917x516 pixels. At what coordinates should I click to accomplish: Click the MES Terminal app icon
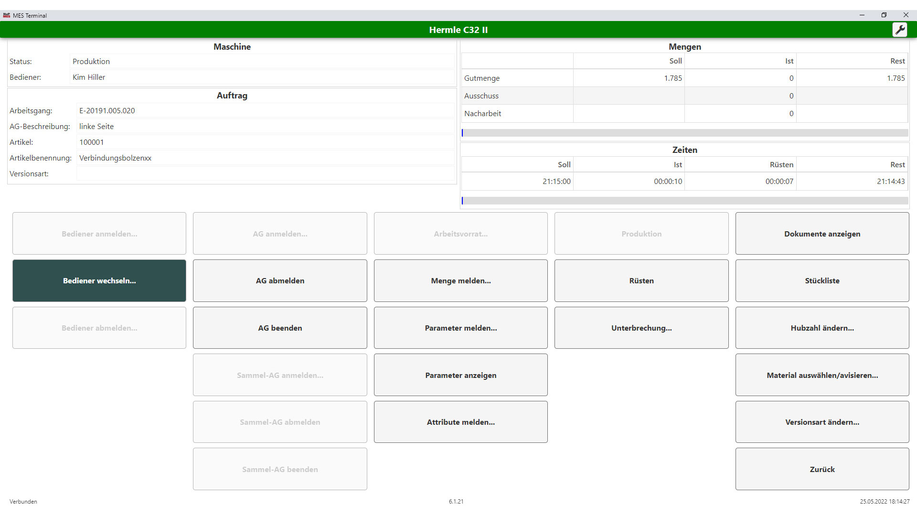[7, 15]
